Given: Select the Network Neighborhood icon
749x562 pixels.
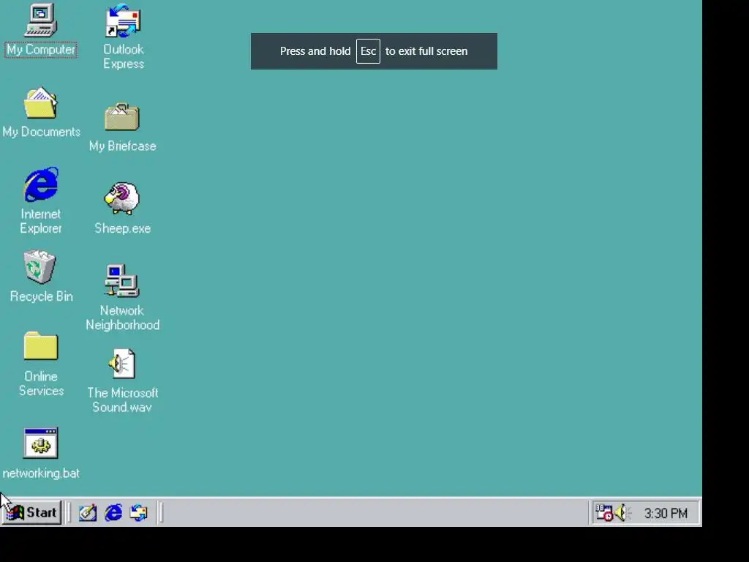Looking at the screenshot, I should point(122,281).
